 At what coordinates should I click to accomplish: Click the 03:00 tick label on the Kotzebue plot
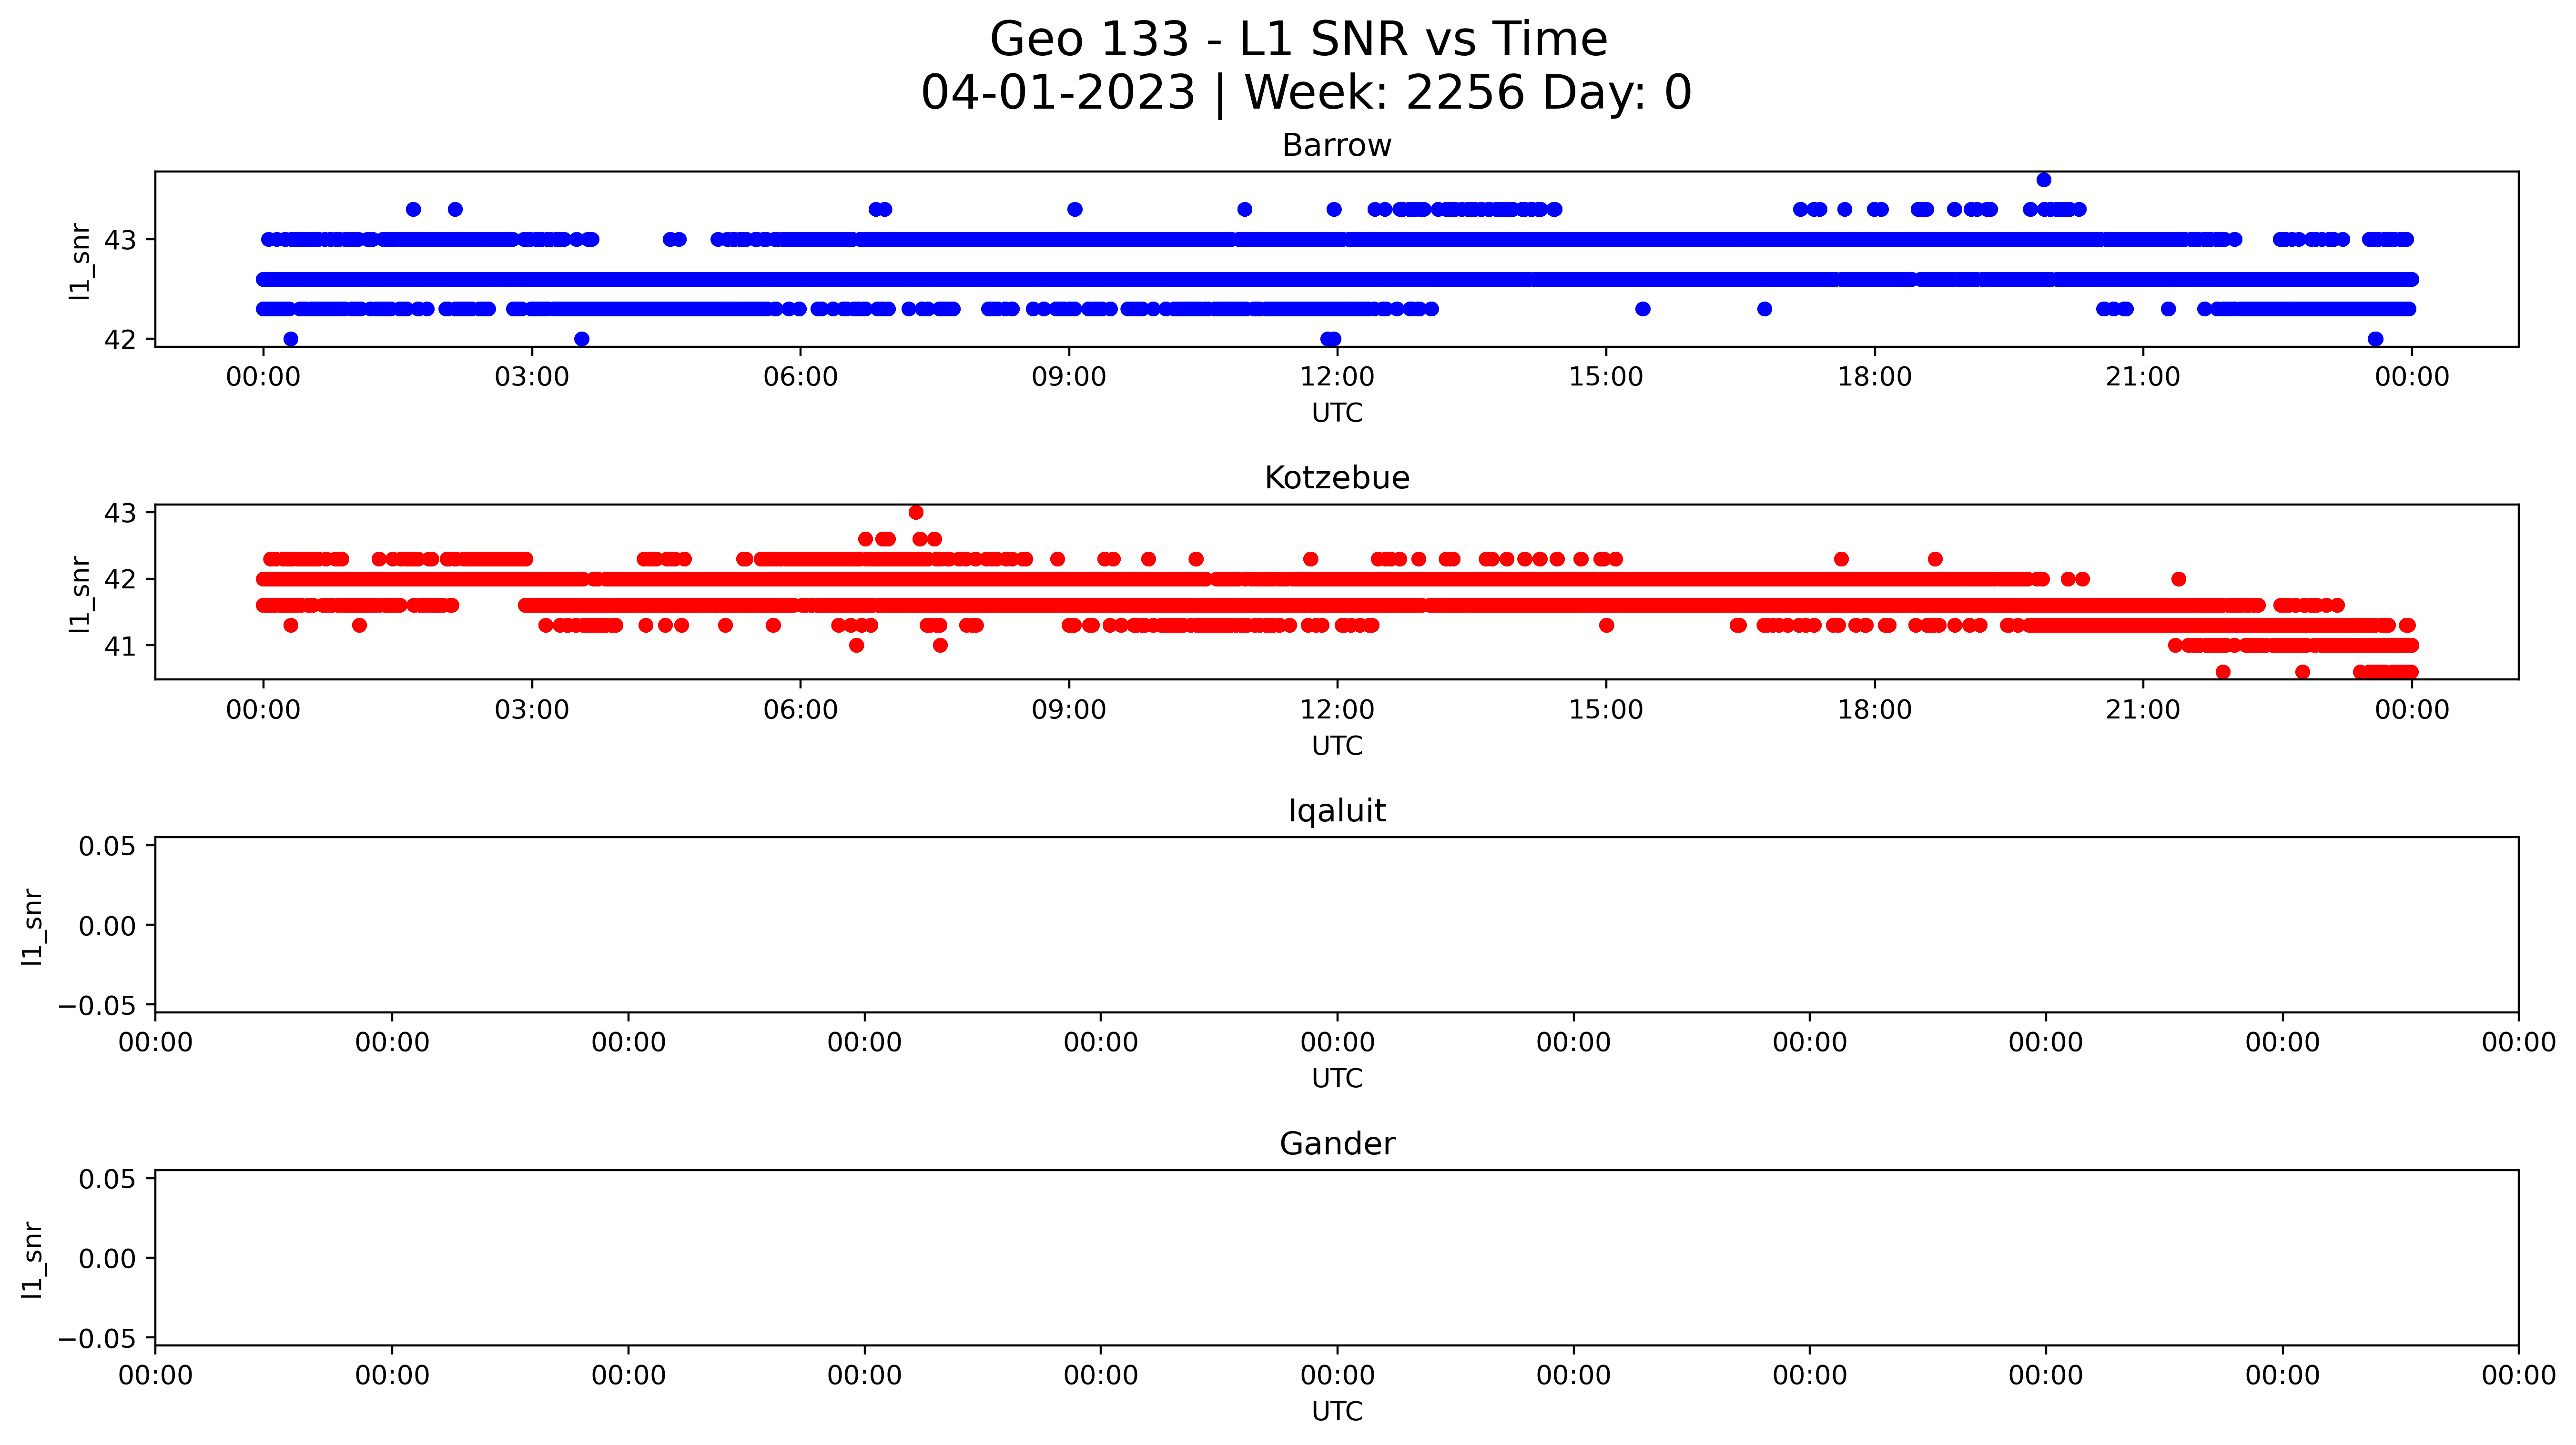(x=532, y=711)
